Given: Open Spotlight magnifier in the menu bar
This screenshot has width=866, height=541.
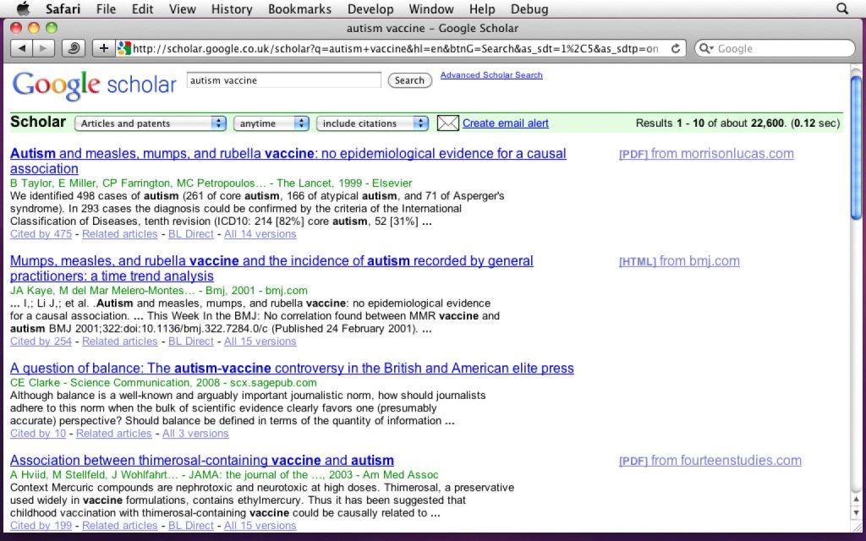Looking at the screenshot, I should (x=841, y=9).
